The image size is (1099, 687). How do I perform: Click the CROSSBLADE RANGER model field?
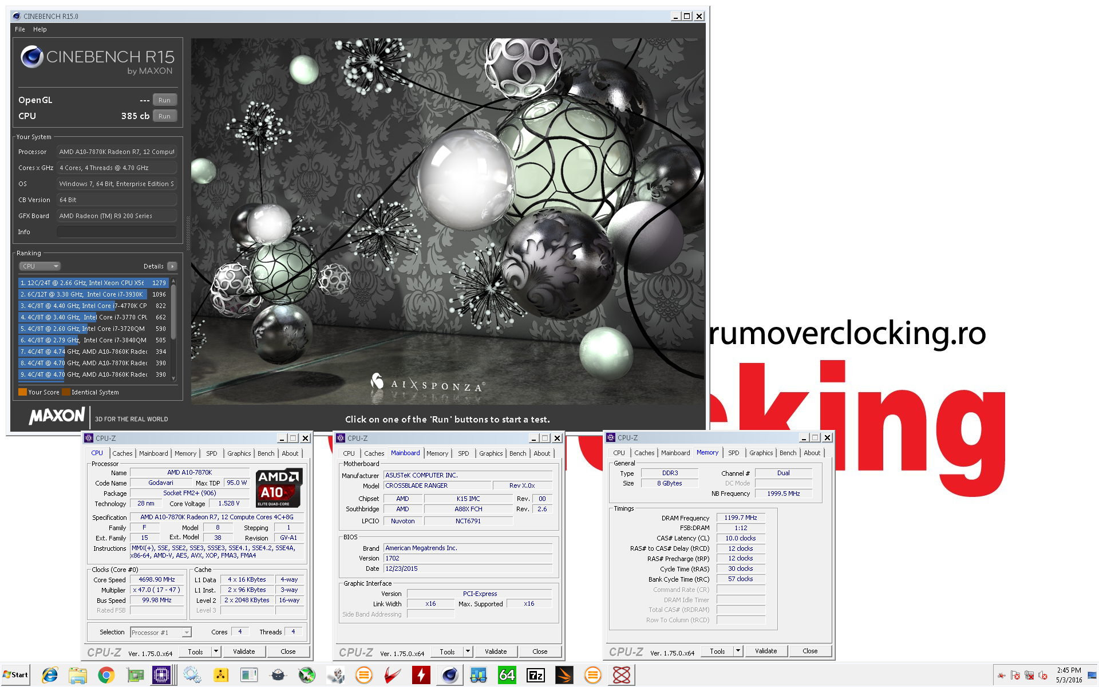pyautogui.click(x=438, y=485)
